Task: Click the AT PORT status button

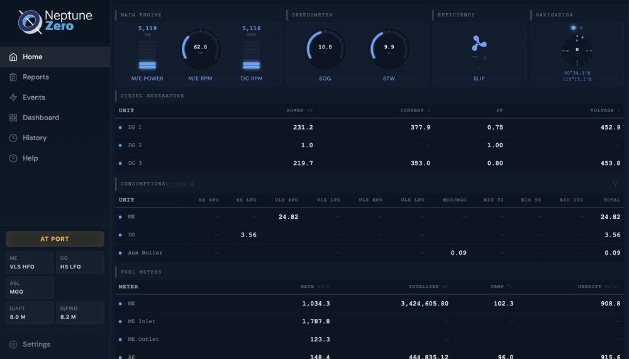Action: coord(55,239)
